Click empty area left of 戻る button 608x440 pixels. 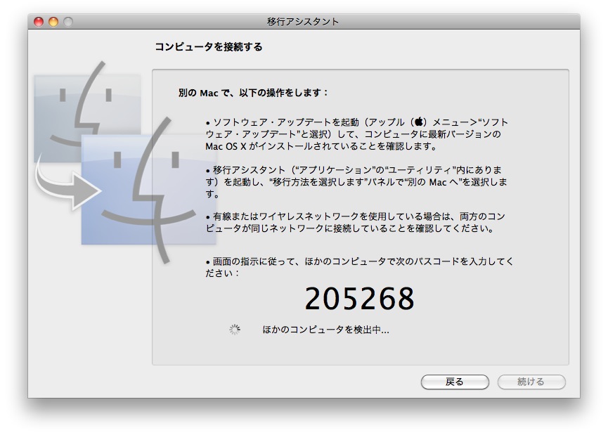point(281,382)
